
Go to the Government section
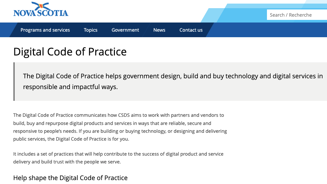pyautogui.click(x=125, y=30)
